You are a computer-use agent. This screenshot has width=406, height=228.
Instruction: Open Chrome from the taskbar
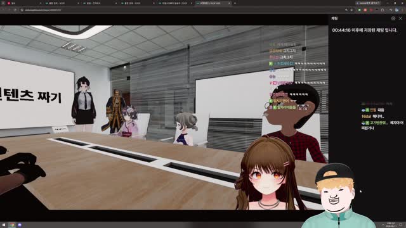click(12, 225)
